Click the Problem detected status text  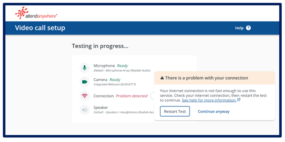(132, 96)
